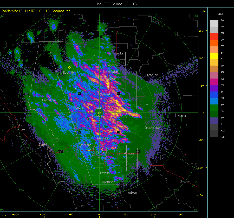Pick the slate purple swatch between 10 and 0
The width and height of the screenshot is (234, 218).
[x=214, y=121]
